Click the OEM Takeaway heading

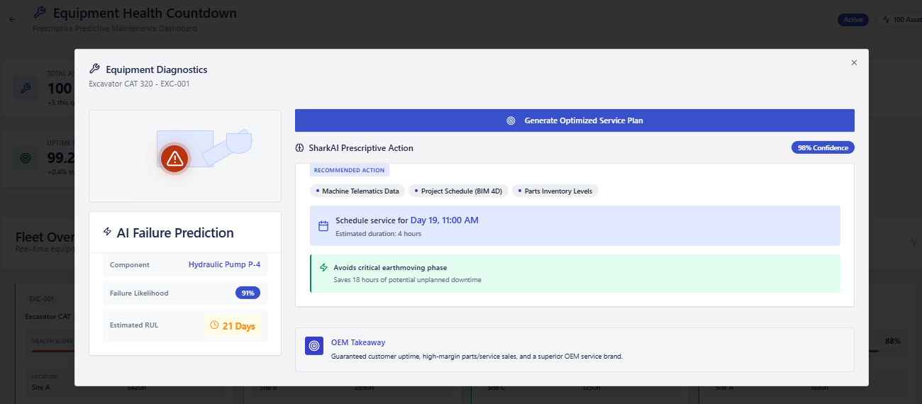(358, 342)
